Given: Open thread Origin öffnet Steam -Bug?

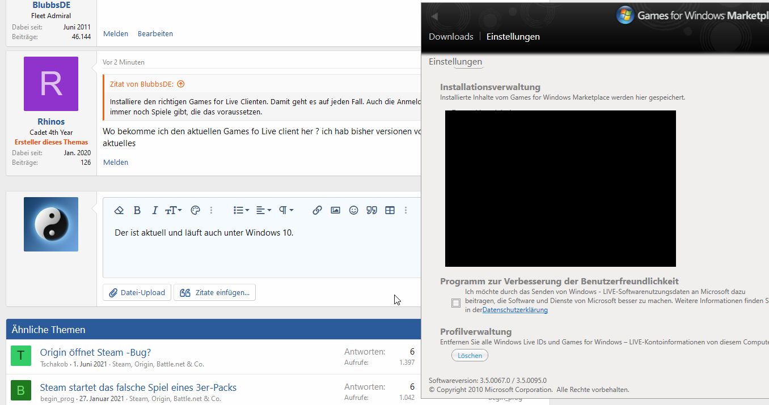Looking at the screenshot, I should click(x=95, y=352).
